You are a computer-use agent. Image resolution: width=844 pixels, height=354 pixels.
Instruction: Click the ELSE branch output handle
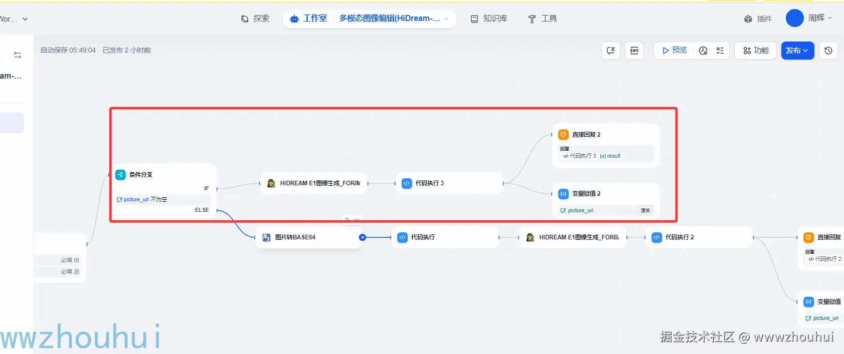pos(217,210)
